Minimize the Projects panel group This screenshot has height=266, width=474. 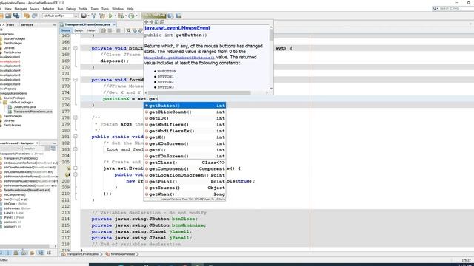(54, 24)
